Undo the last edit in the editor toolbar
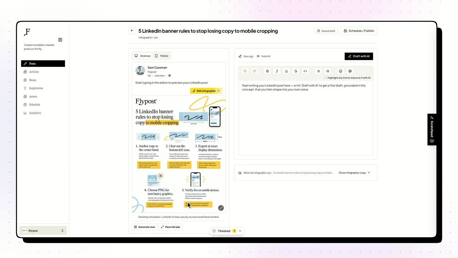 coord(245,71)
